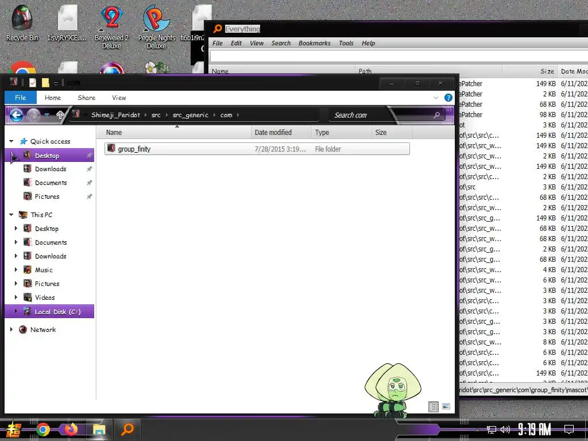Click the Everything window title icon
588x441 pixels.
[218, 29]
